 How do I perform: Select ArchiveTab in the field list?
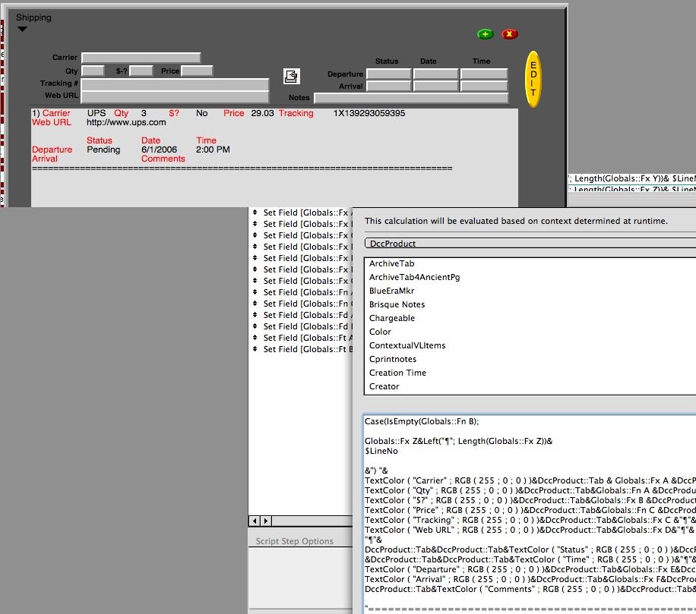(391, 263)
